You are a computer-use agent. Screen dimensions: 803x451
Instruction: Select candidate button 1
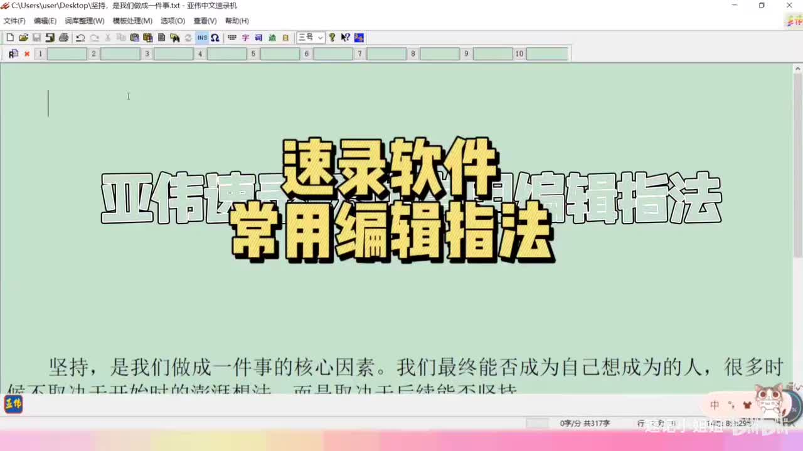click(40, 54)
